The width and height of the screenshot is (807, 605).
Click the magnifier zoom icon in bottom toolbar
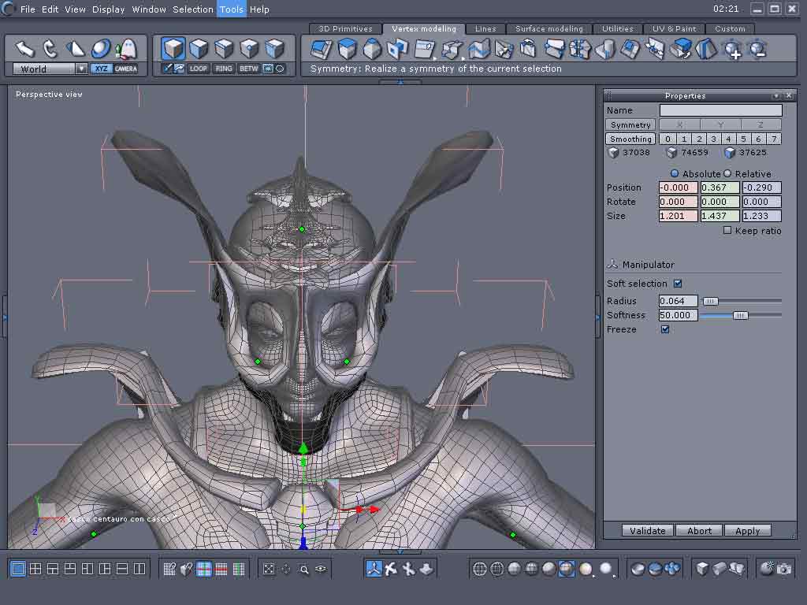pos(303,569)
